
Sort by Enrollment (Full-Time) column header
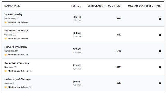coord(105,6)
